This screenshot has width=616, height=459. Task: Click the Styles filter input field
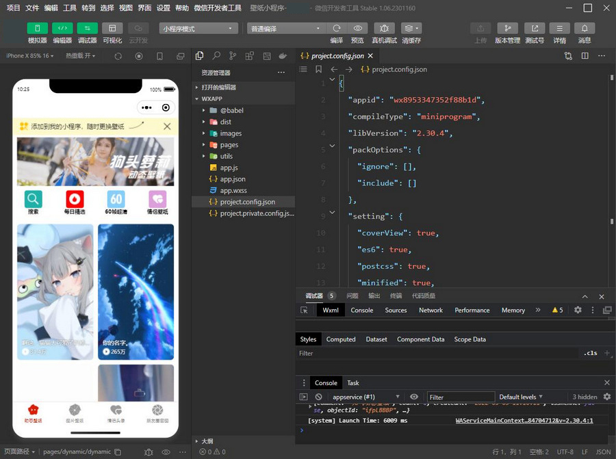(x=438, y=353)
